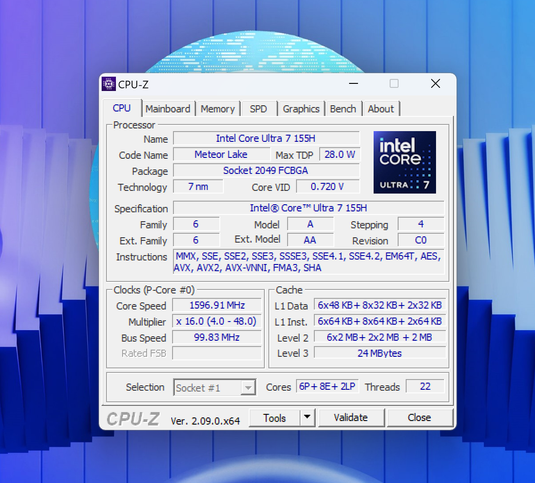Click the Specification field Intel® Core™ Ultra 7 155H
The image size is (535, 483).
point(309,208)
